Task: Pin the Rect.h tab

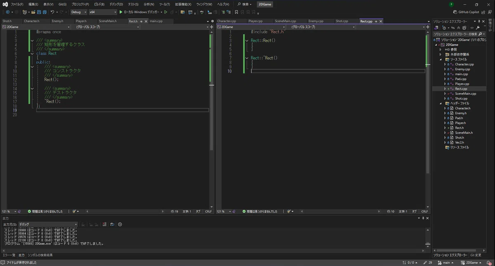Action: [141, 21]
